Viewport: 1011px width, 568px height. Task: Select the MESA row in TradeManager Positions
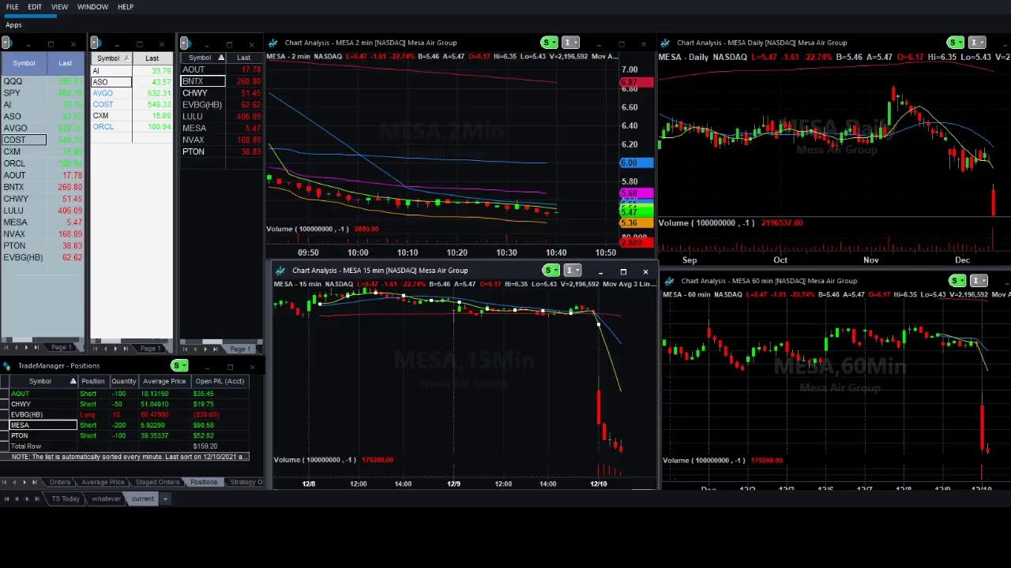point(125,425)
